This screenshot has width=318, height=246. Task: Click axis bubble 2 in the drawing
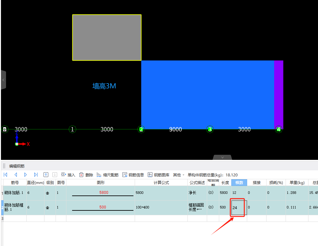(x=141, y=129)
